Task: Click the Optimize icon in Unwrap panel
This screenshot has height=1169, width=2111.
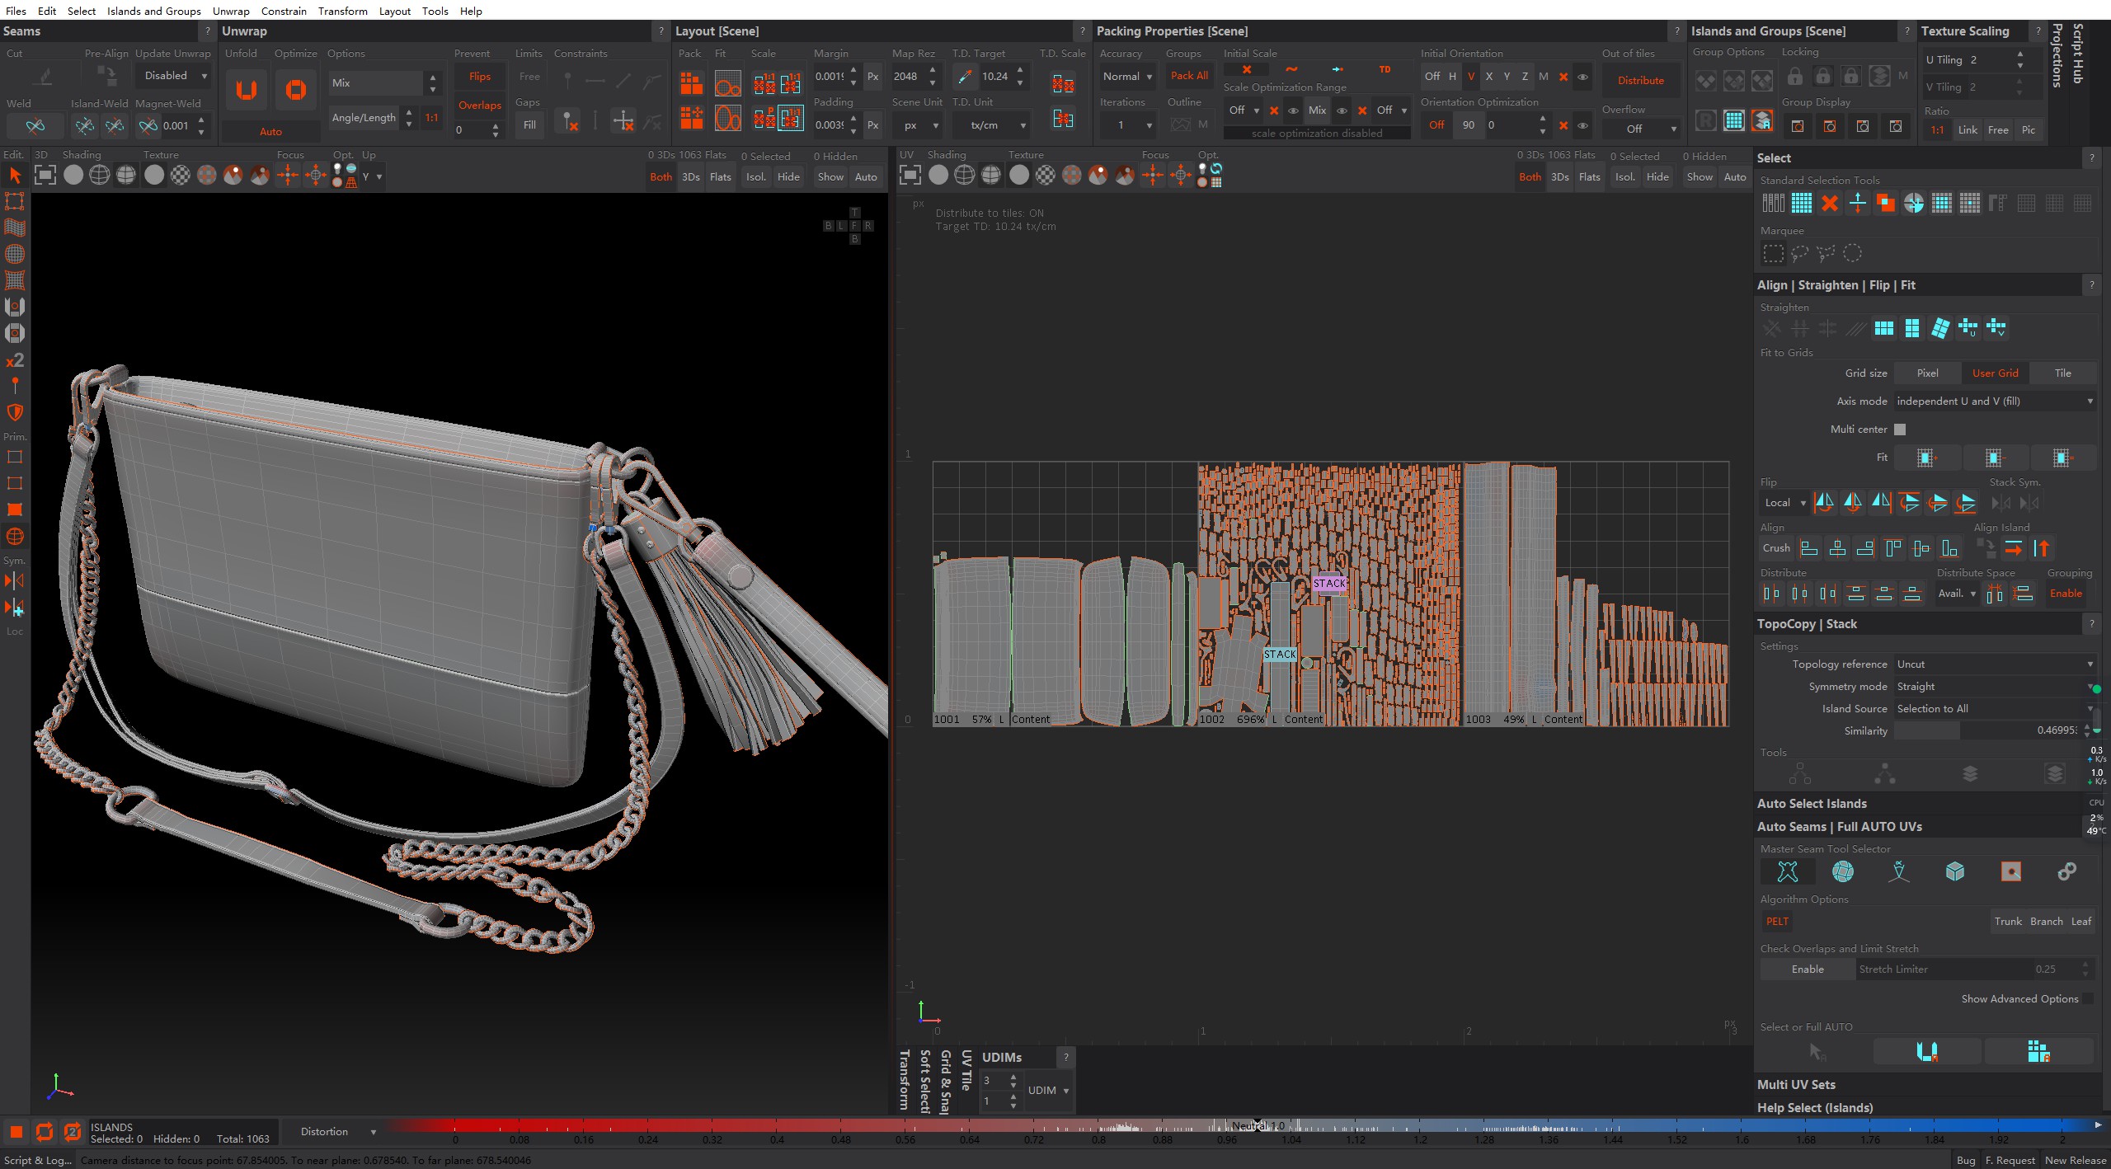Action: point(295,89)
